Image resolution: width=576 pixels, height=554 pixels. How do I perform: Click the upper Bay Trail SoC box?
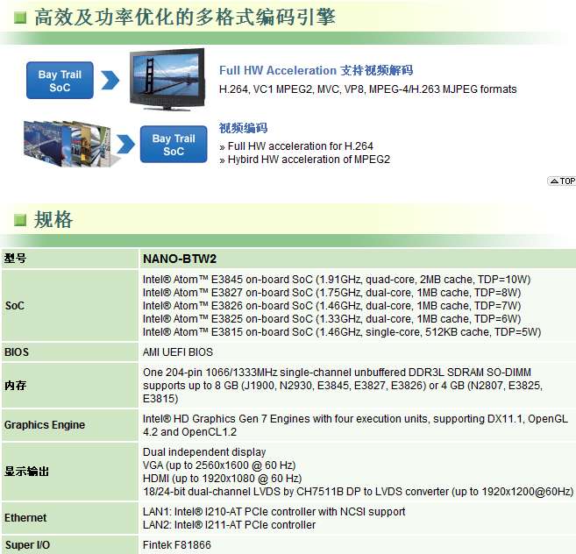click(x=60, y=81)
